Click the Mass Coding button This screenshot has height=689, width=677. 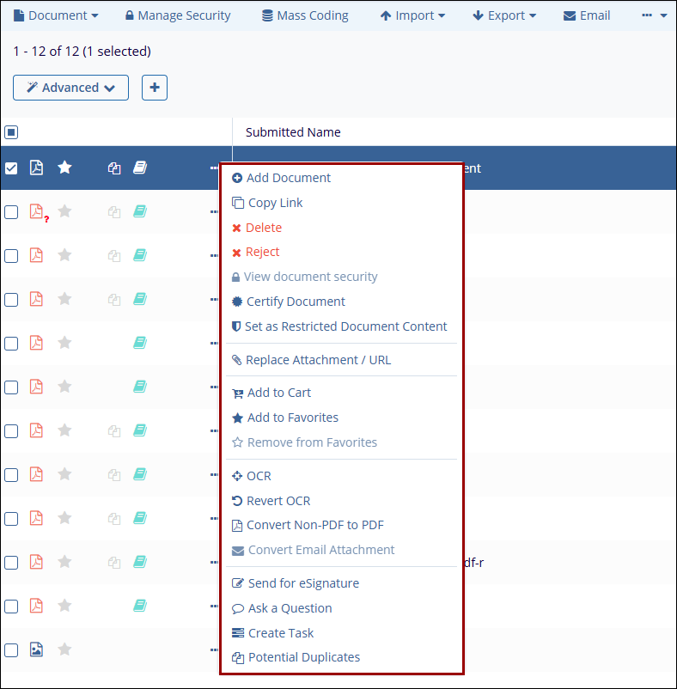tap(305, 15)
